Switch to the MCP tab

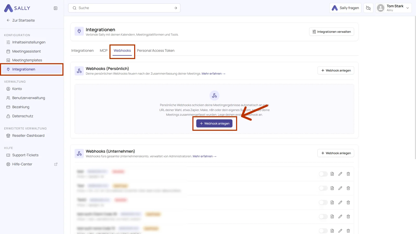click(103, 51)
